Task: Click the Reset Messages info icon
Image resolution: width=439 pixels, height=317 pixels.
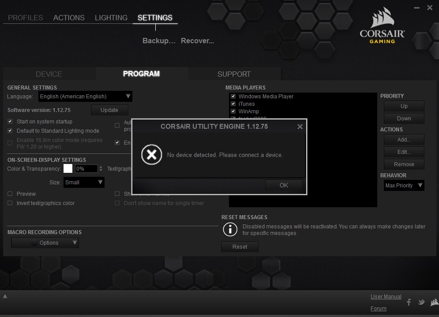Action: [230, 229]
